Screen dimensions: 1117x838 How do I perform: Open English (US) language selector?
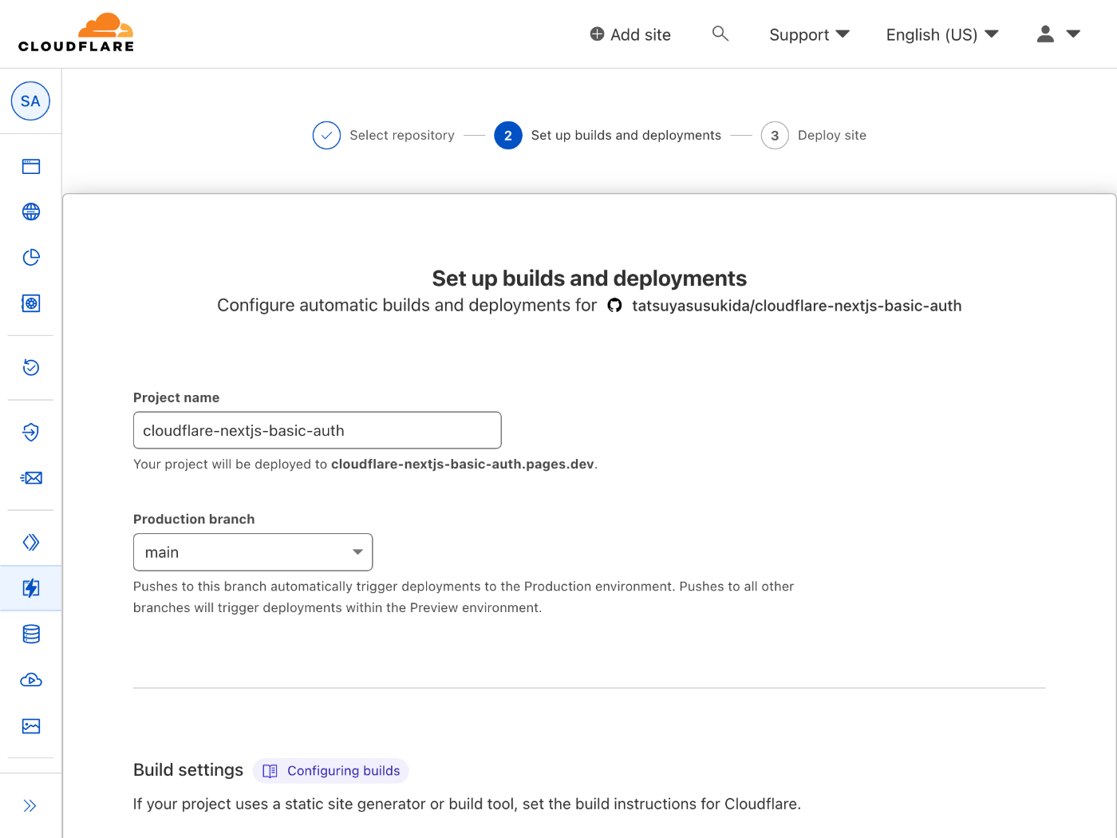click(942, 34)
